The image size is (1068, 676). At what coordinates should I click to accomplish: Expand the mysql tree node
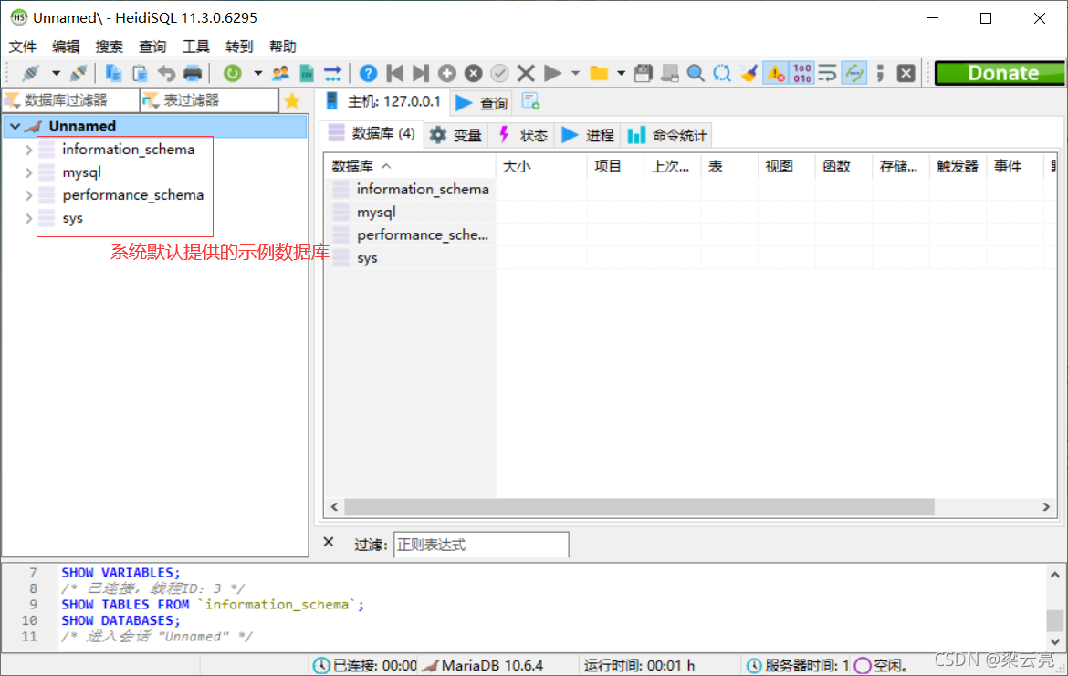pos(28,173)
